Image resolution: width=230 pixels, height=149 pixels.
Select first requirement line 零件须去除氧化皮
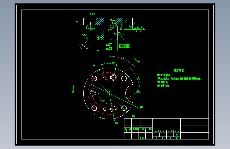click(x=164, y=75)
